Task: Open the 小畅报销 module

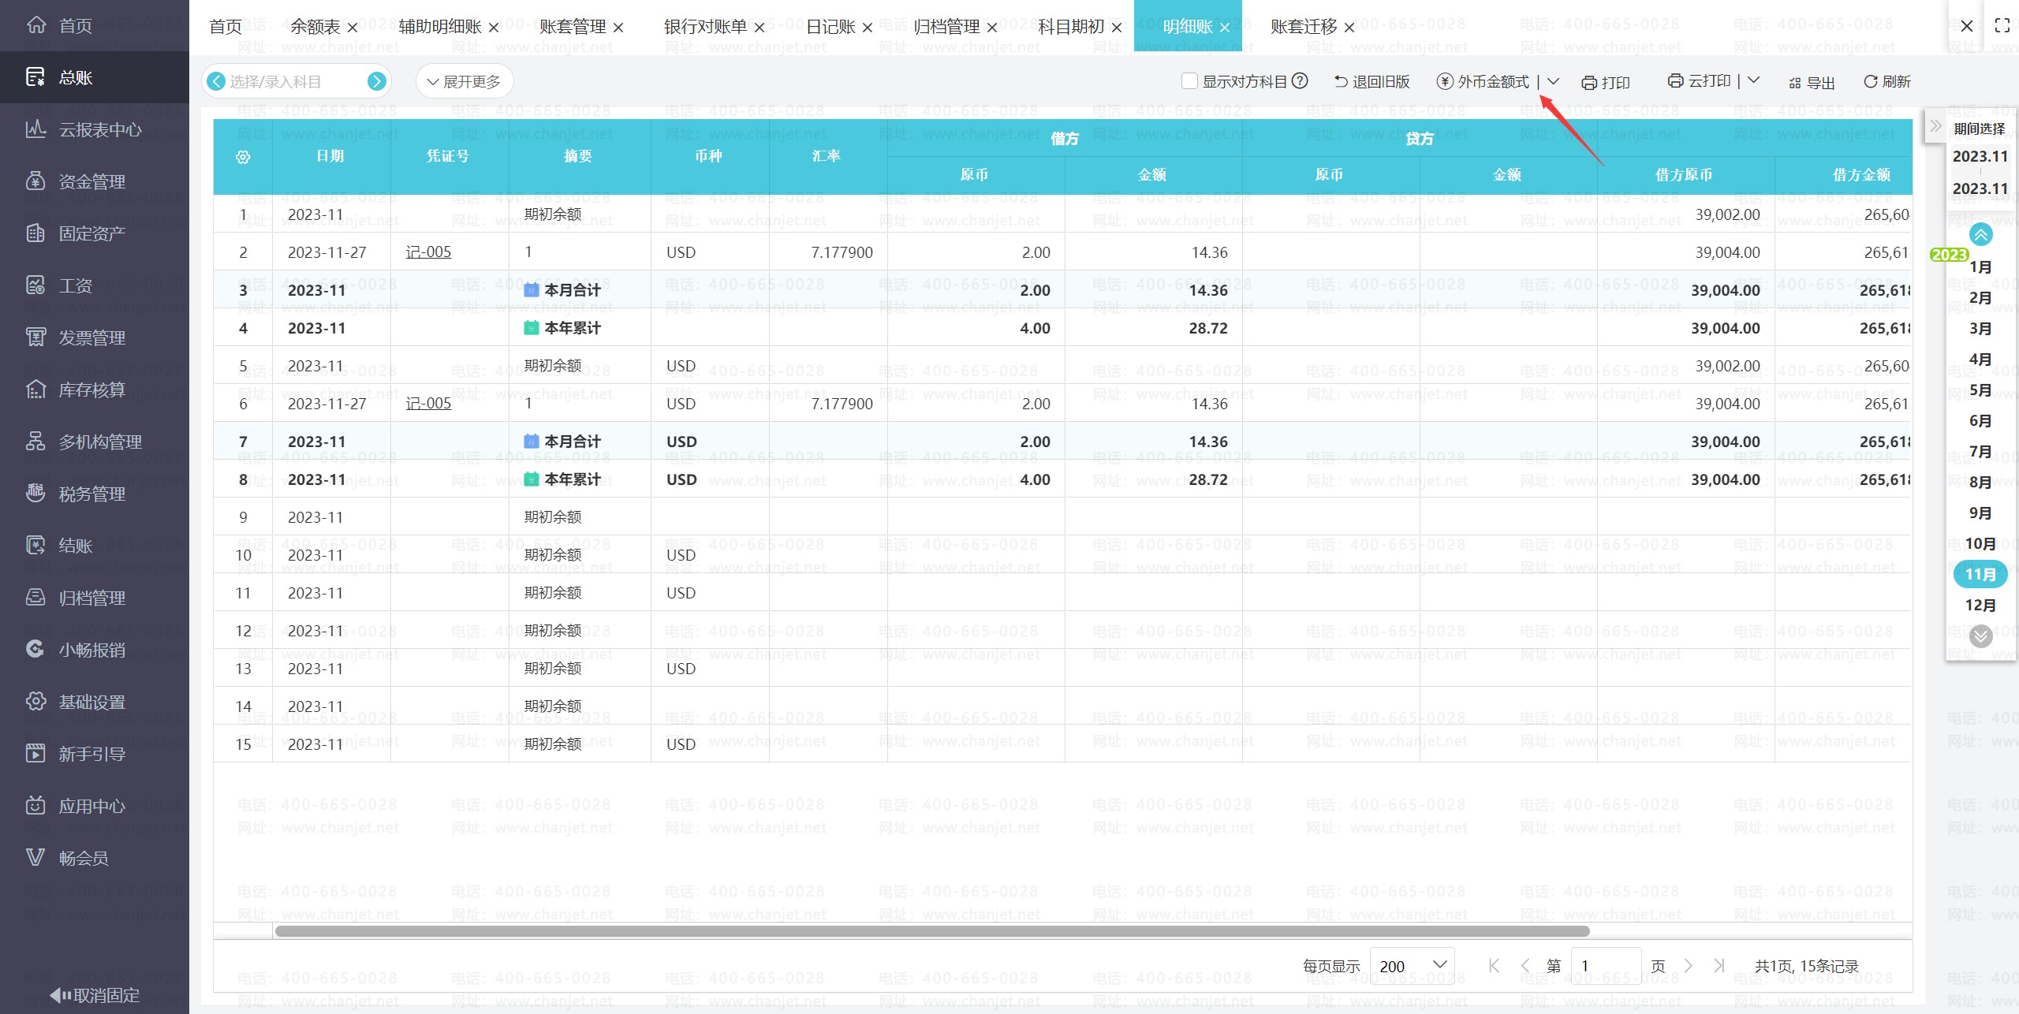Action: pos(91,649)
